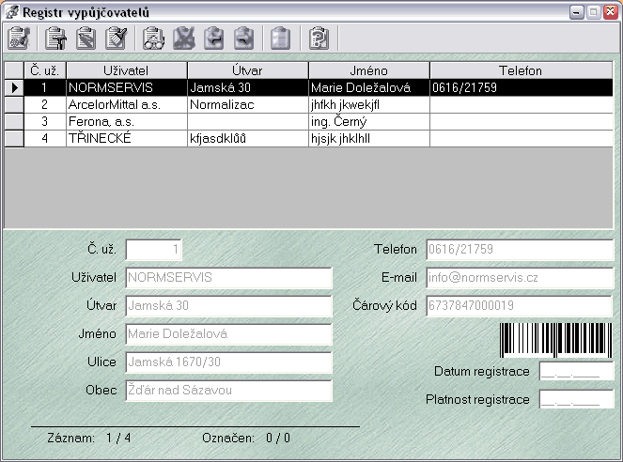
Task: Click the Normalizac cell
Action: point(247,105)
